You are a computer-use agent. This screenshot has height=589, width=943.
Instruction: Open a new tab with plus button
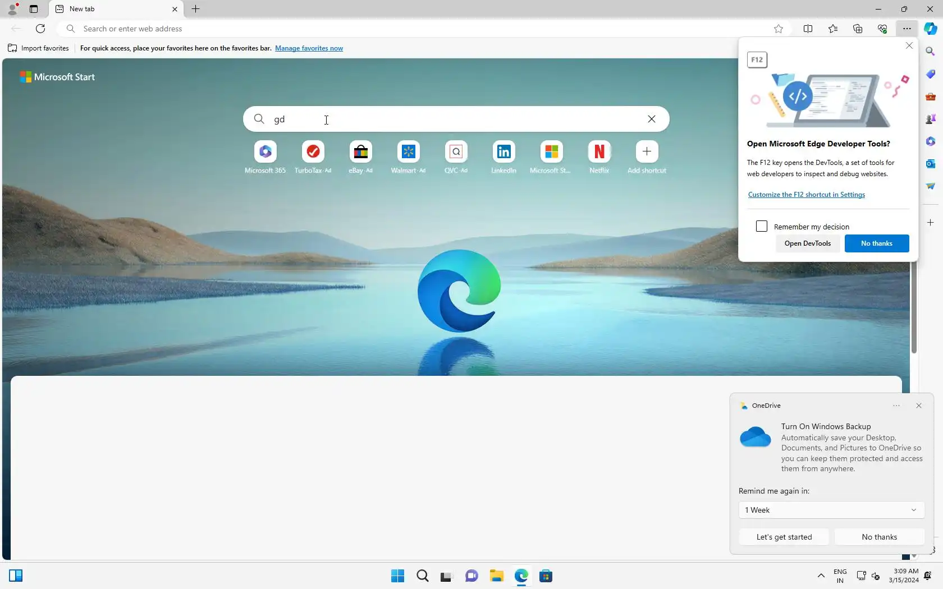(x=195, y=9)
